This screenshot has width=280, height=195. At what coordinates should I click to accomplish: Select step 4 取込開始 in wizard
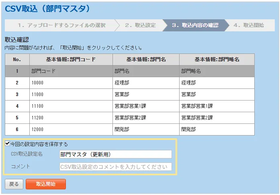point(248,25)
